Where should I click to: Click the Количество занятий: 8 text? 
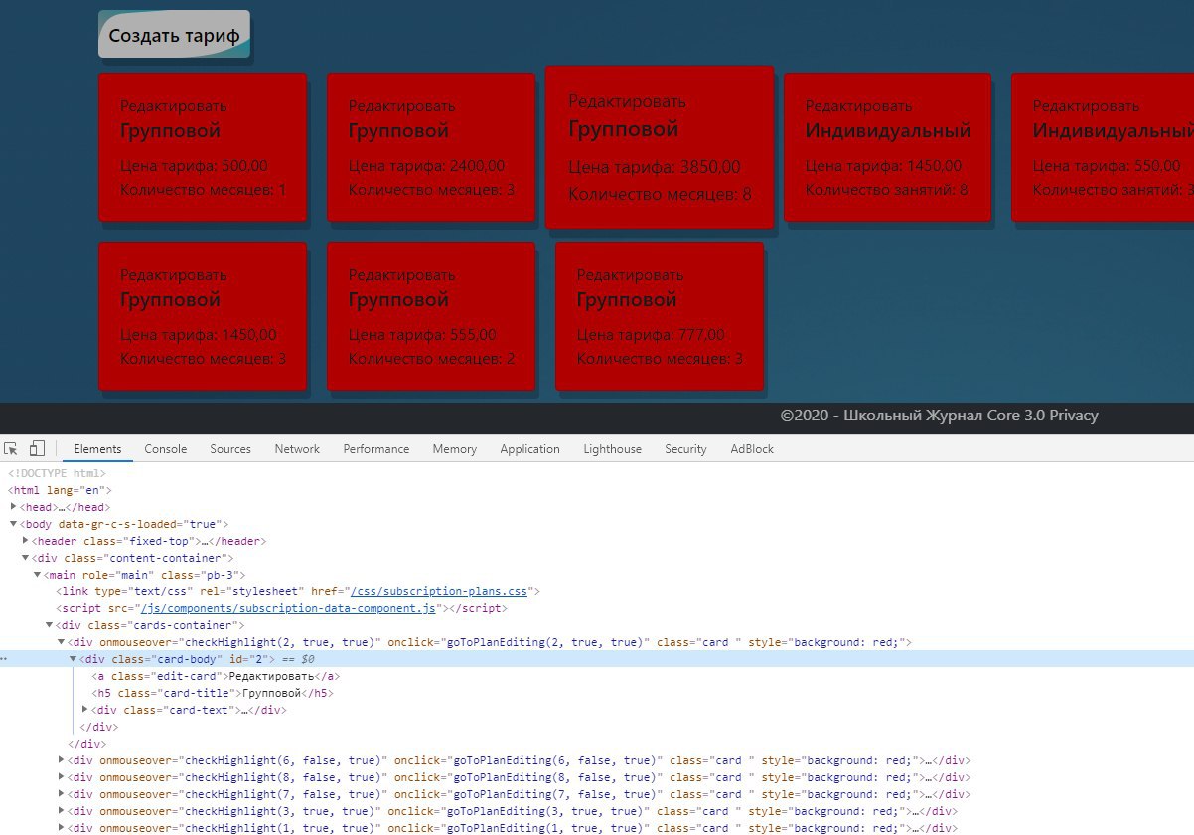pyautogui.click(x=886, y=189)
